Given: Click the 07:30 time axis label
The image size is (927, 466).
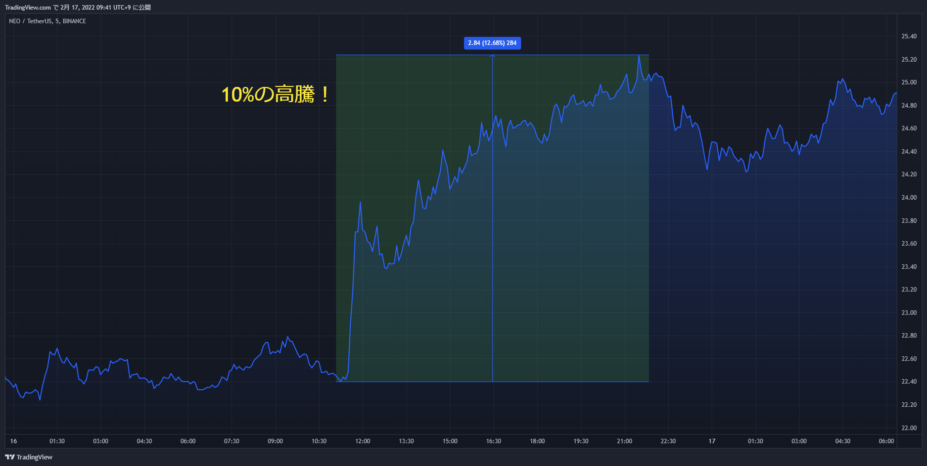Looking at the screenshot, I should click(x=231, y=441).
